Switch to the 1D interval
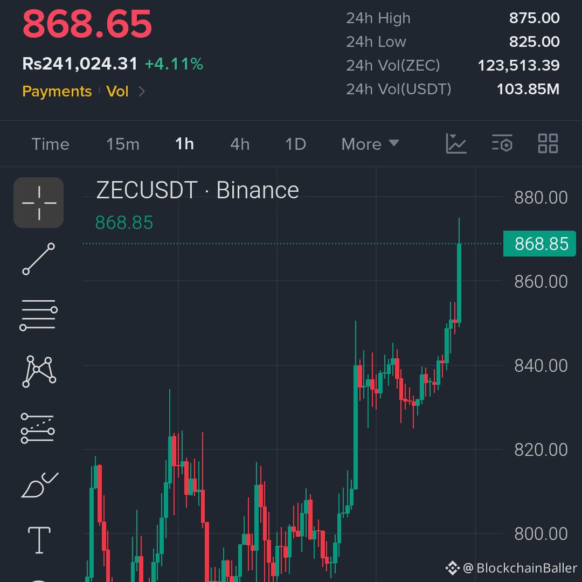The height and width of the screenshot is (582, 582). click(295, 144)
